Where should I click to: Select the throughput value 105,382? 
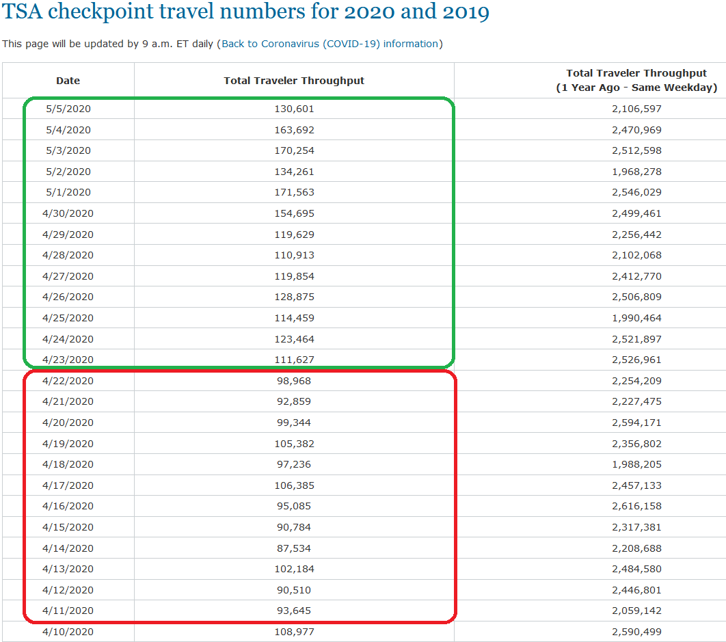point(294,444)
